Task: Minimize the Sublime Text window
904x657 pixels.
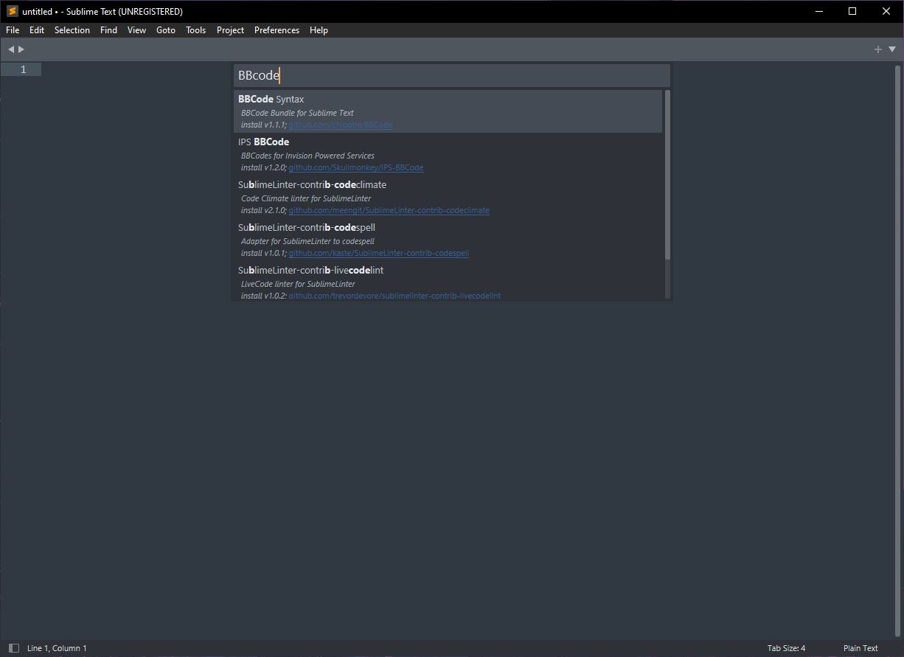Action: pyautogui.click(x=818, y=11)
